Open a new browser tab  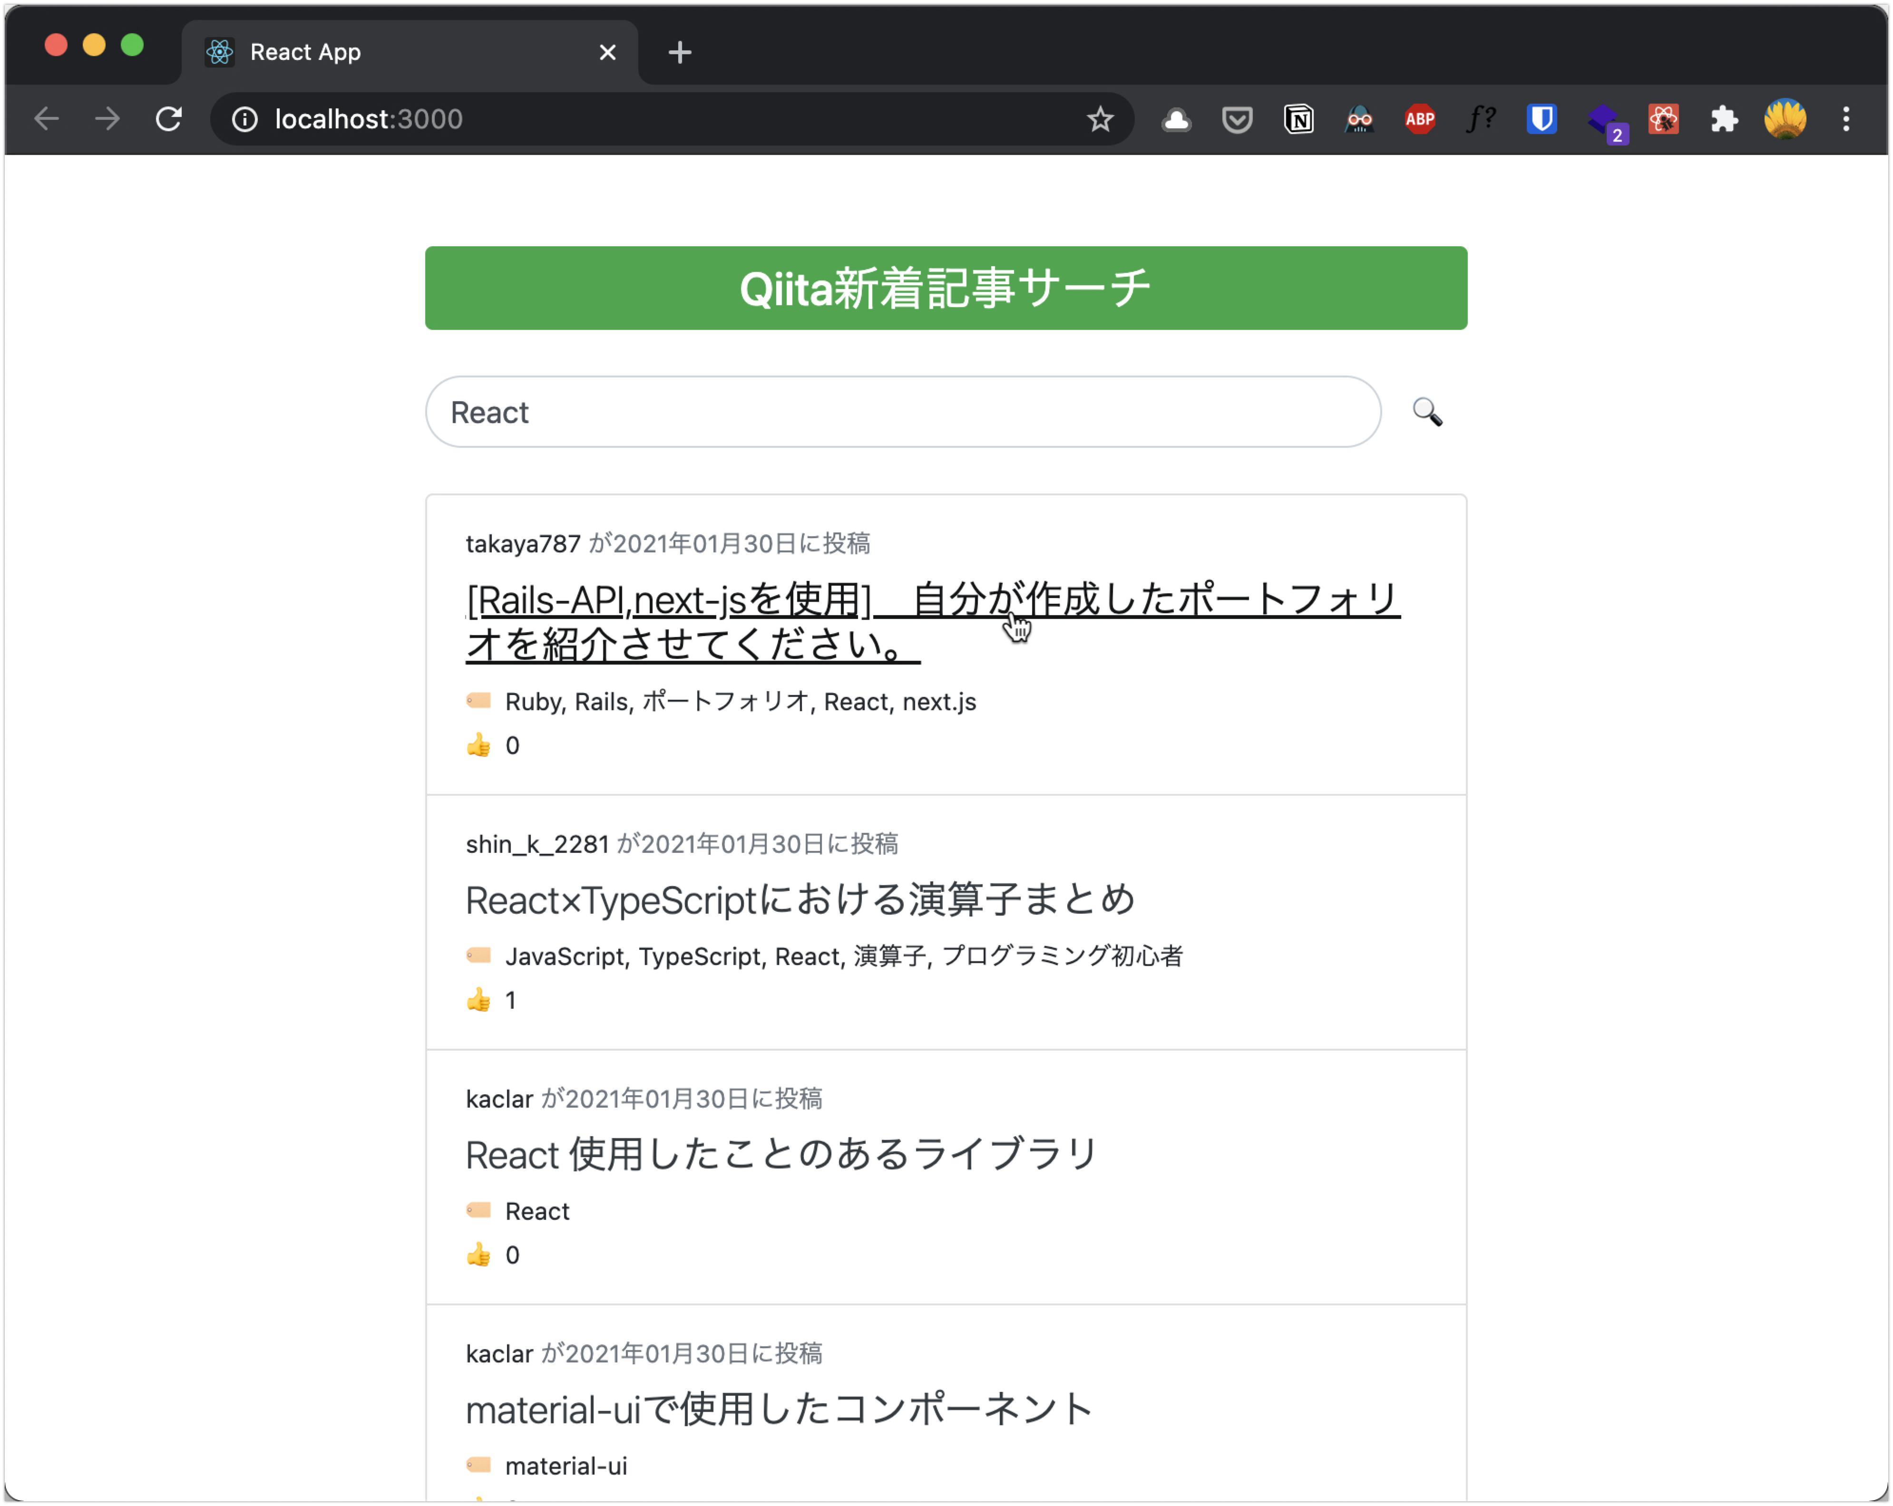point(679,53)
